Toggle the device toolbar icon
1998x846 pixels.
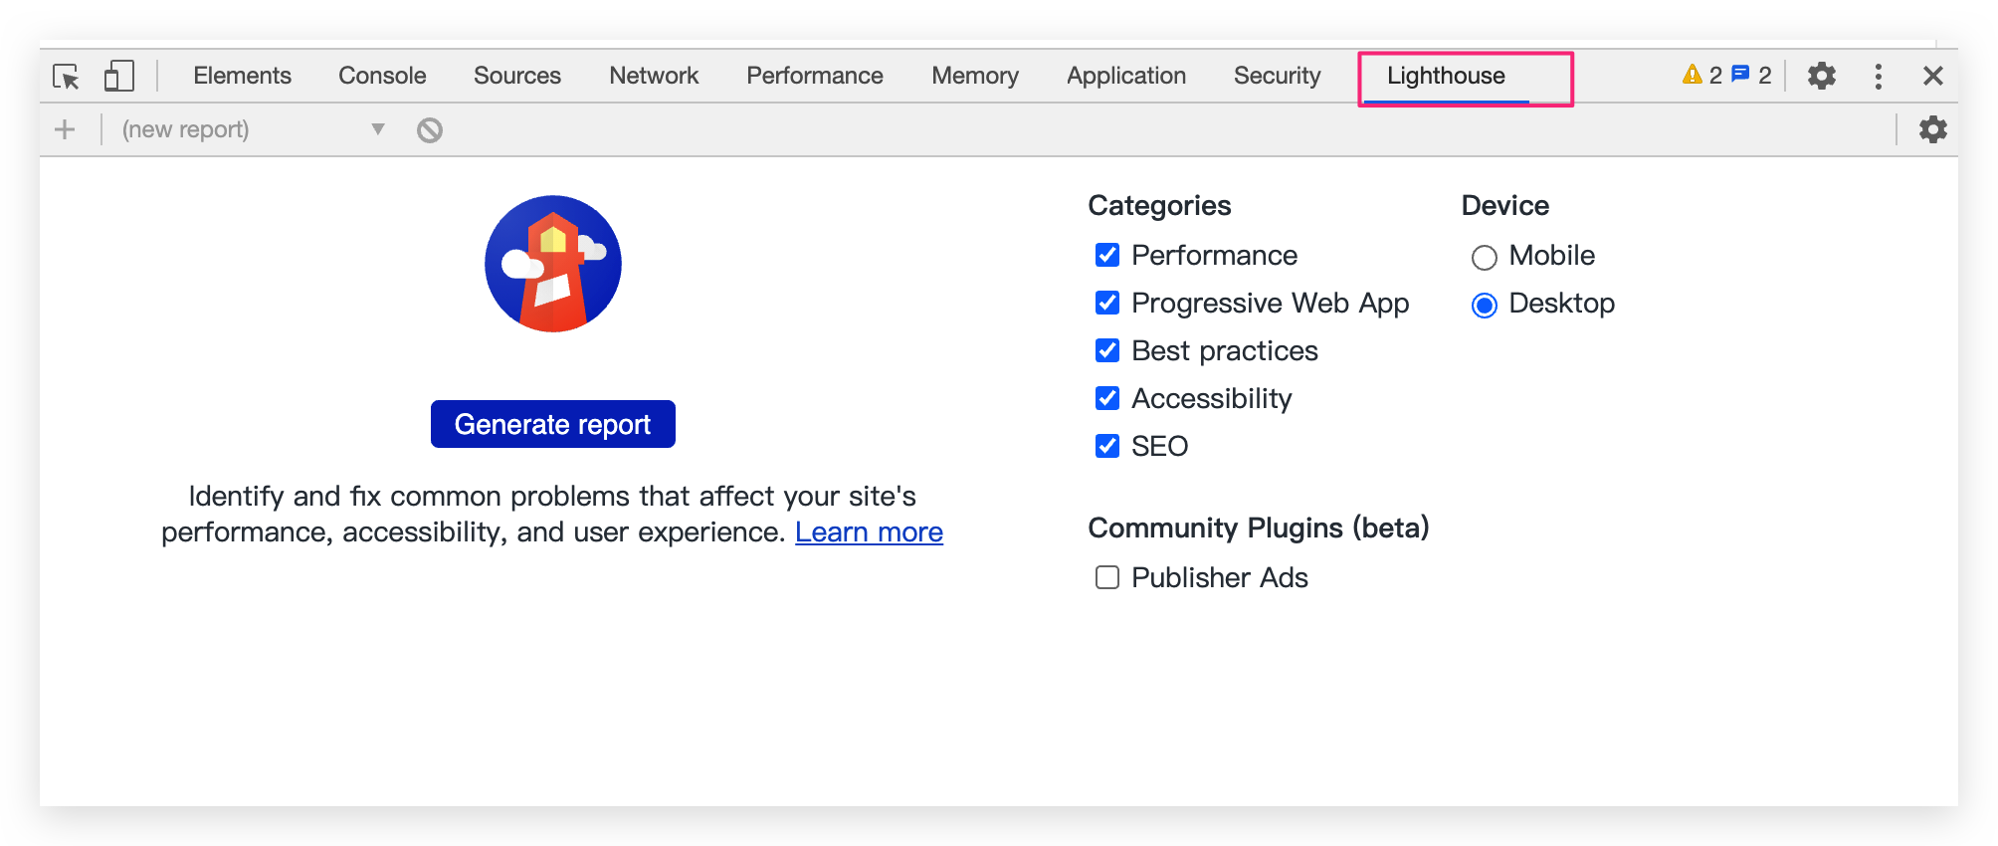coord(119,77)
